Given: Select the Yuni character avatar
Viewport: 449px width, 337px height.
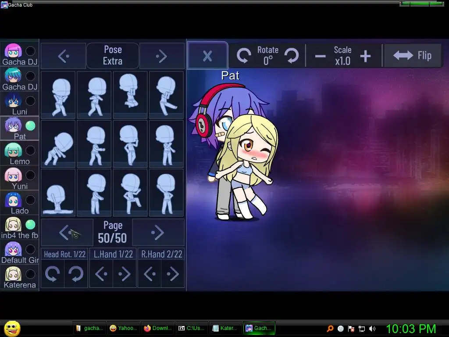Looking at the screenshot, I should pos(13,175).
